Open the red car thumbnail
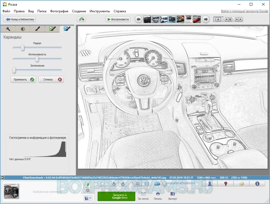 point(197,19)
